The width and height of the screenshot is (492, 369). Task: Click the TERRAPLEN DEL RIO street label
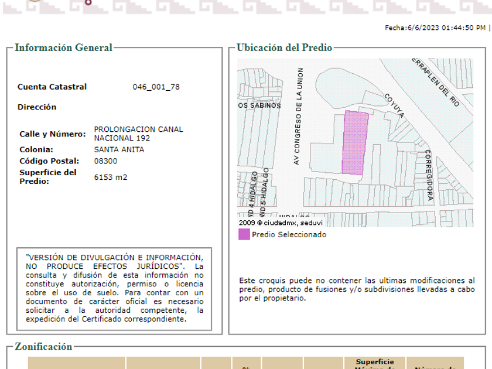pos(436,81)
